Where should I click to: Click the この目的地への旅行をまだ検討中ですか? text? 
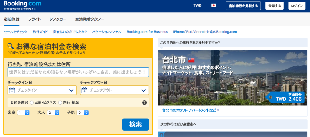pyautogui.click(x=190, y=42)
